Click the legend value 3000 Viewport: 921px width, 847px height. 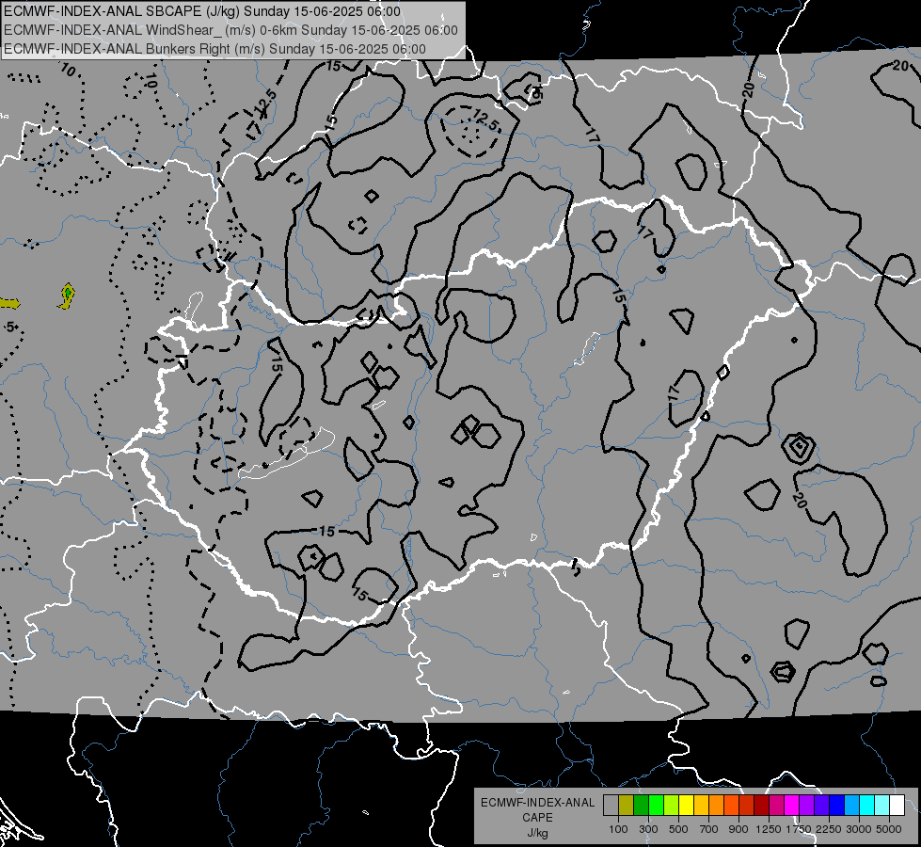pos(859,829)
